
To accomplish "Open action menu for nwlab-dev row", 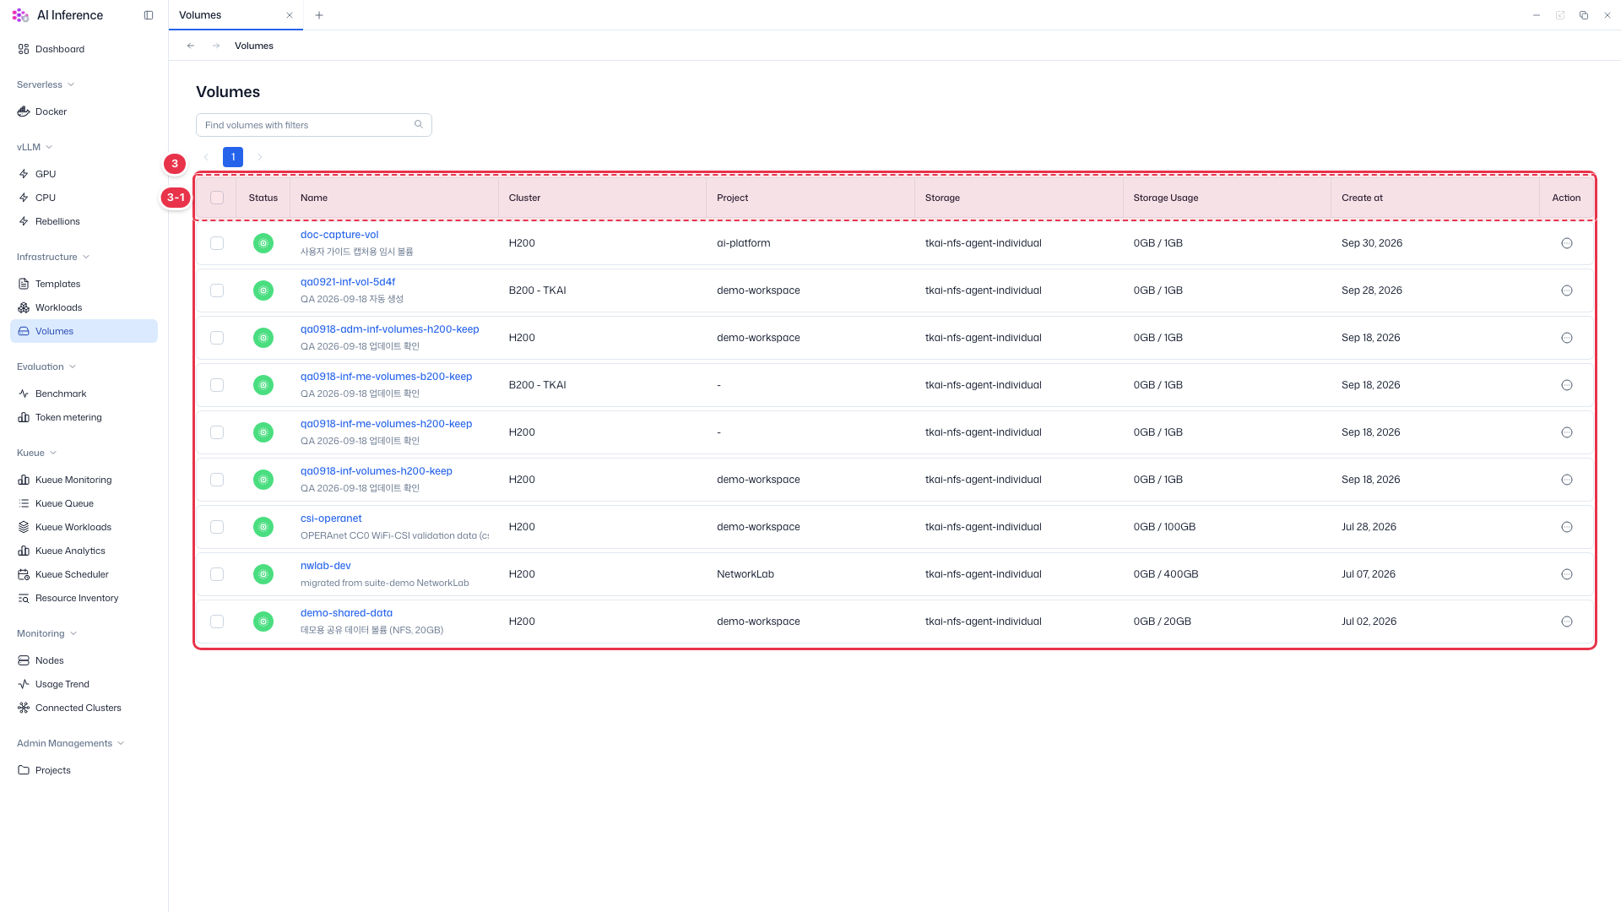I will tap(1567, 574).
